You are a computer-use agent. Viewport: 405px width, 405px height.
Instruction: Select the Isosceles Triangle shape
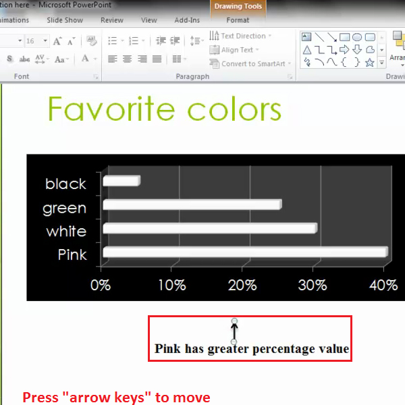tap(307, 49)
